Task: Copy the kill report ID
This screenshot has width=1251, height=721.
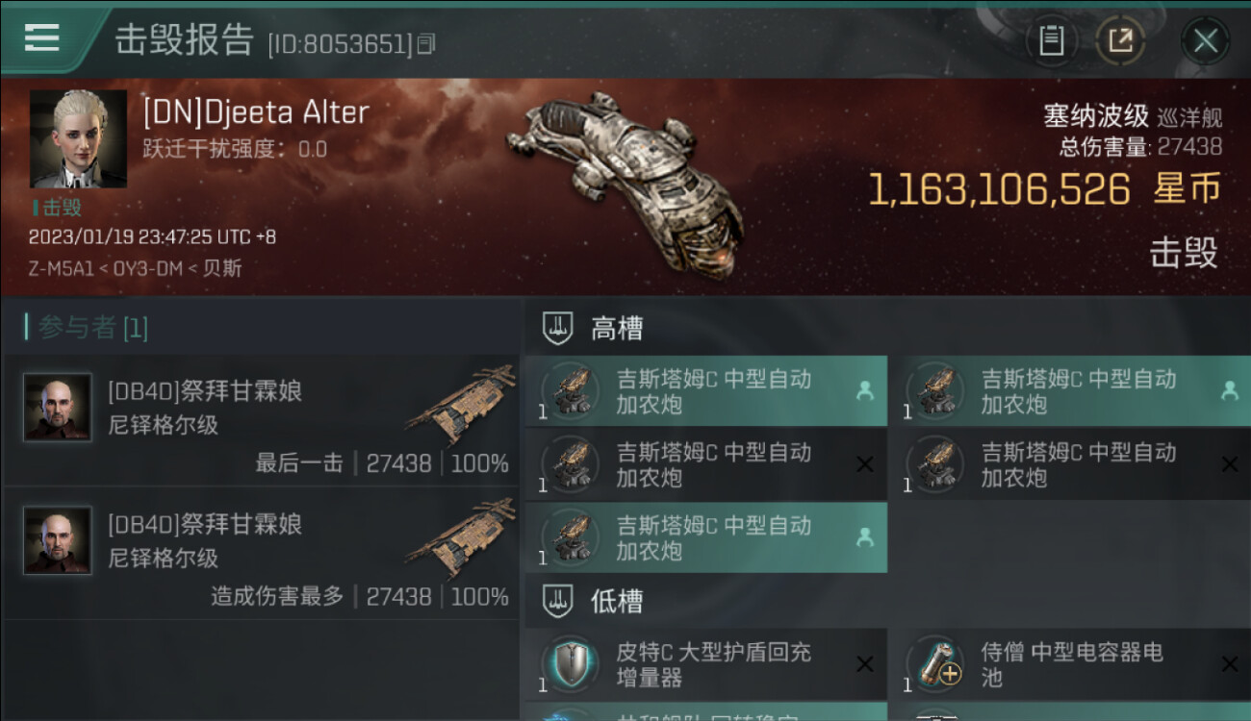Action: [426, 43]
